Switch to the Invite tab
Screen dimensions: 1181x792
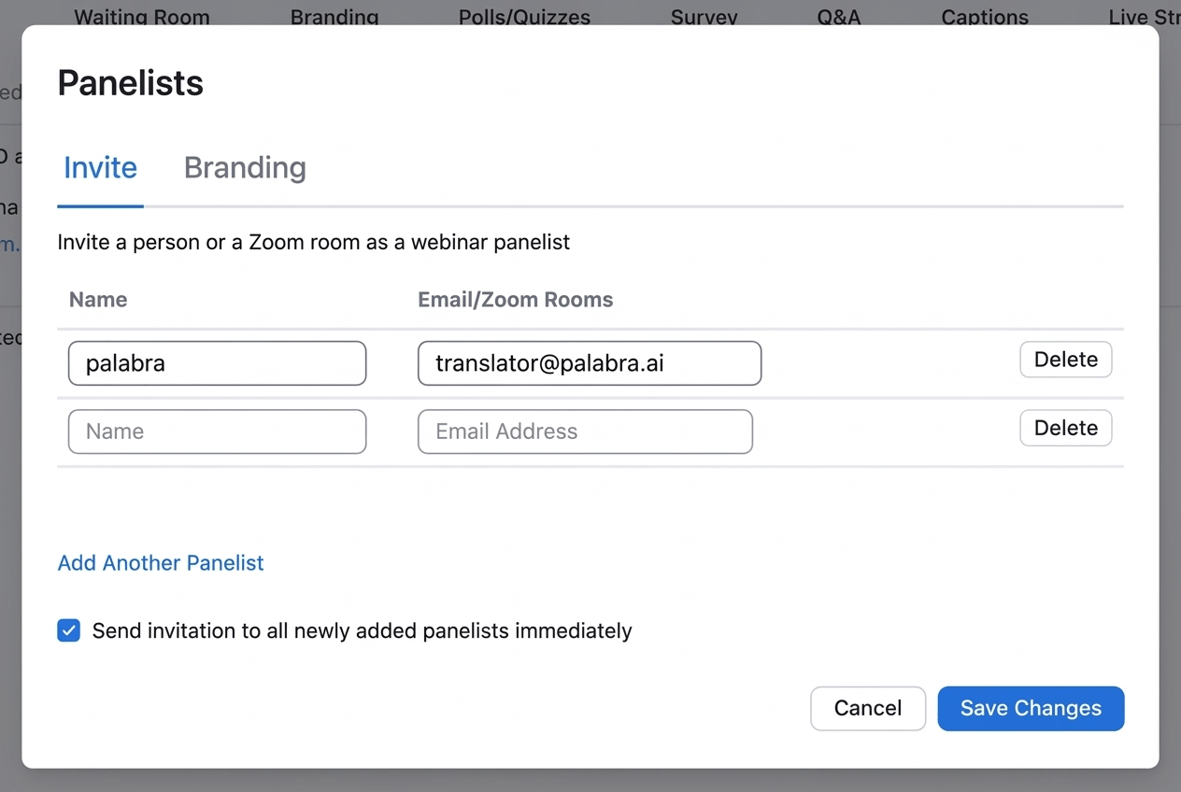[x=100, y=168]
